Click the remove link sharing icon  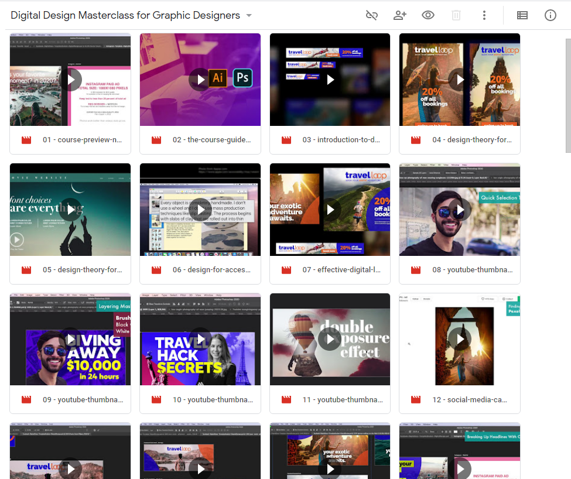[x=371, y=15]
